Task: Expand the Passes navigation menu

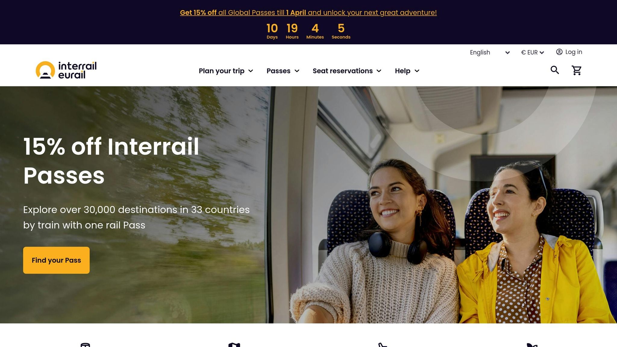Action: (283, 71)
